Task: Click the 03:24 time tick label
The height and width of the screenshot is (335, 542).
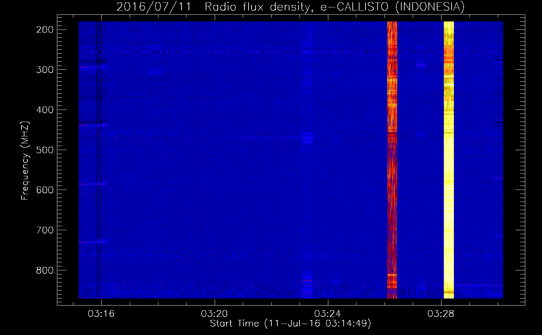Action: click(x=328, y=314)
